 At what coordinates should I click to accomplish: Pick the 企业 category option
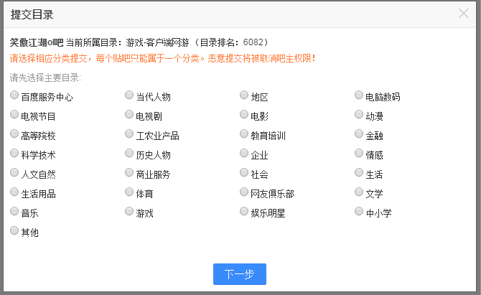coord(244,153)
